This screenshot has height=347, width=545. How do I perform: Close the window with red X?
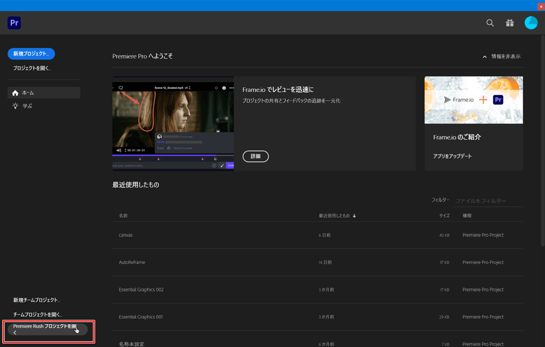coord(541,7)
